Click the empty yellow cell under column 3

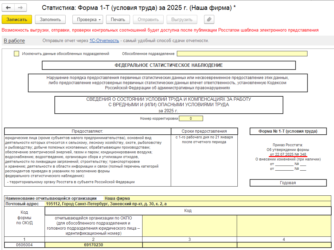coord(189,245)
